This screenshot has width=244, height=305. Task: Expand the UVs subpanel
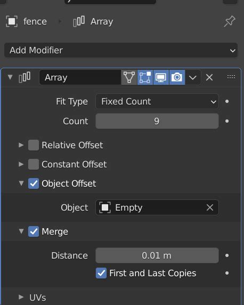pos(21,297)
